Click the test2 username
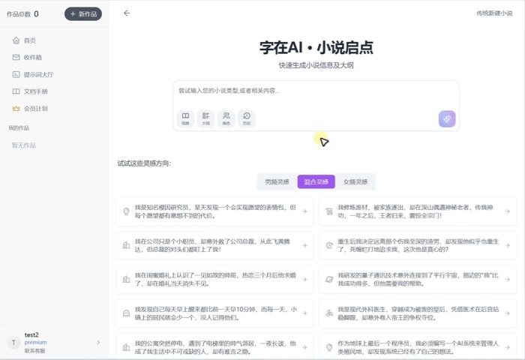Viewport: 525px width, 360px height. (31, 335)
